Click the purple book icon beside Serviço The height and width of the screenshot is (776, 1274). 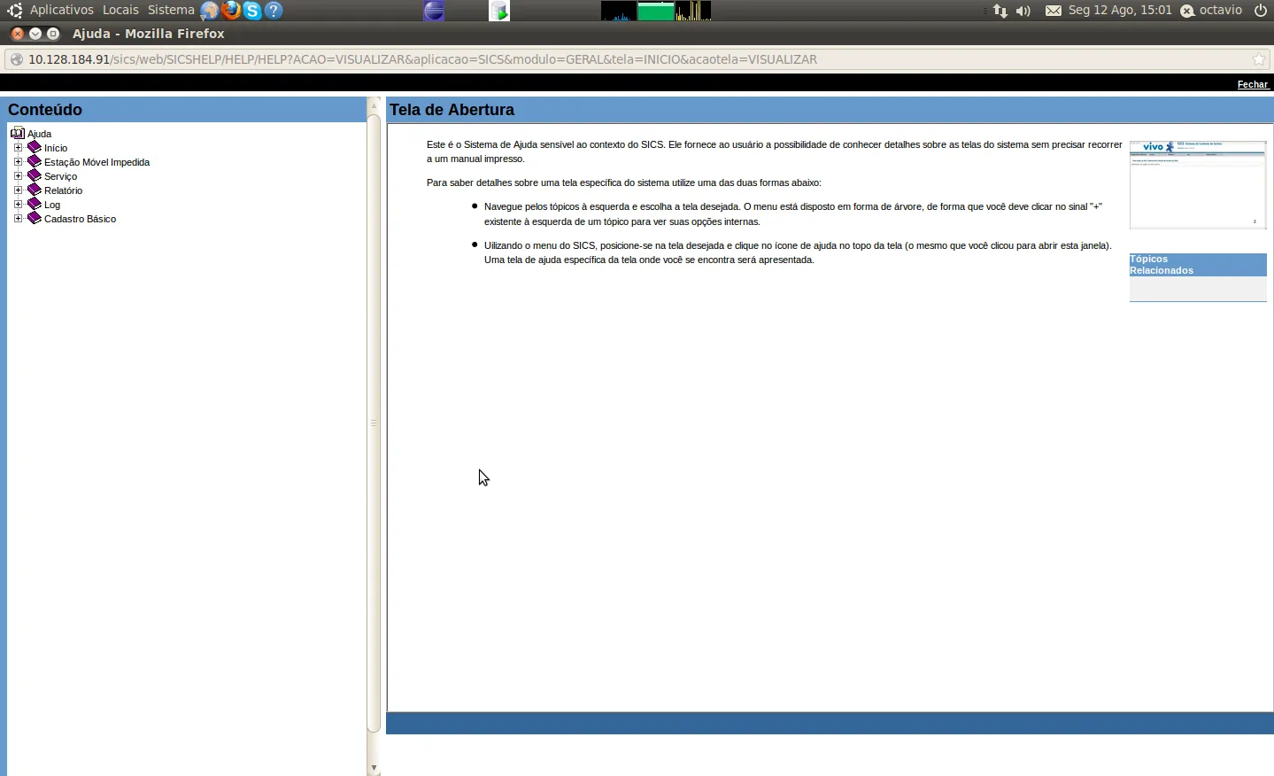35,175
